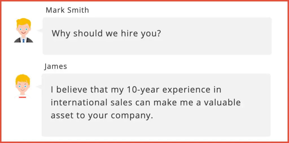Click the name label James
This screenshot has width=289, height=143.
[56, 66]
